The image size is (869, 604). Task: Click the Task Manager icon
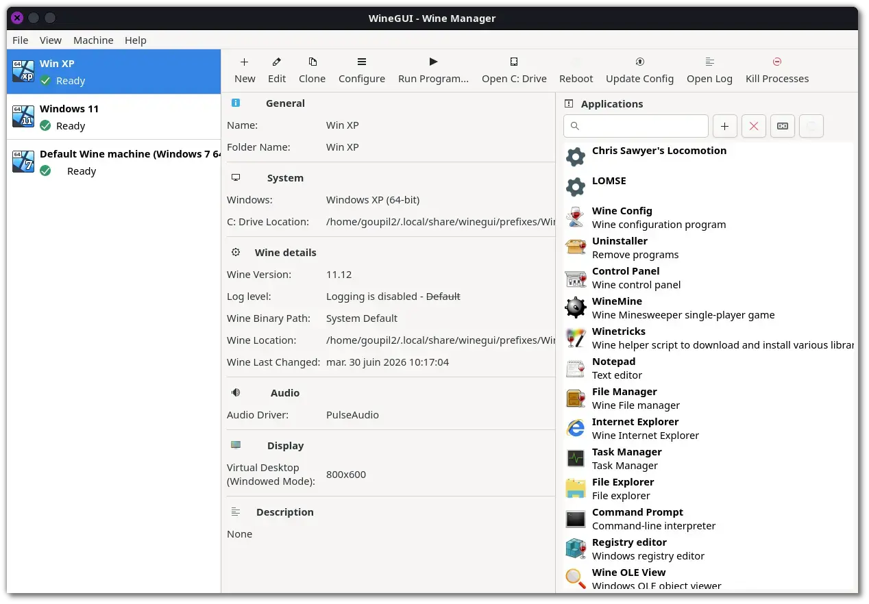click(x=576, y=458)
